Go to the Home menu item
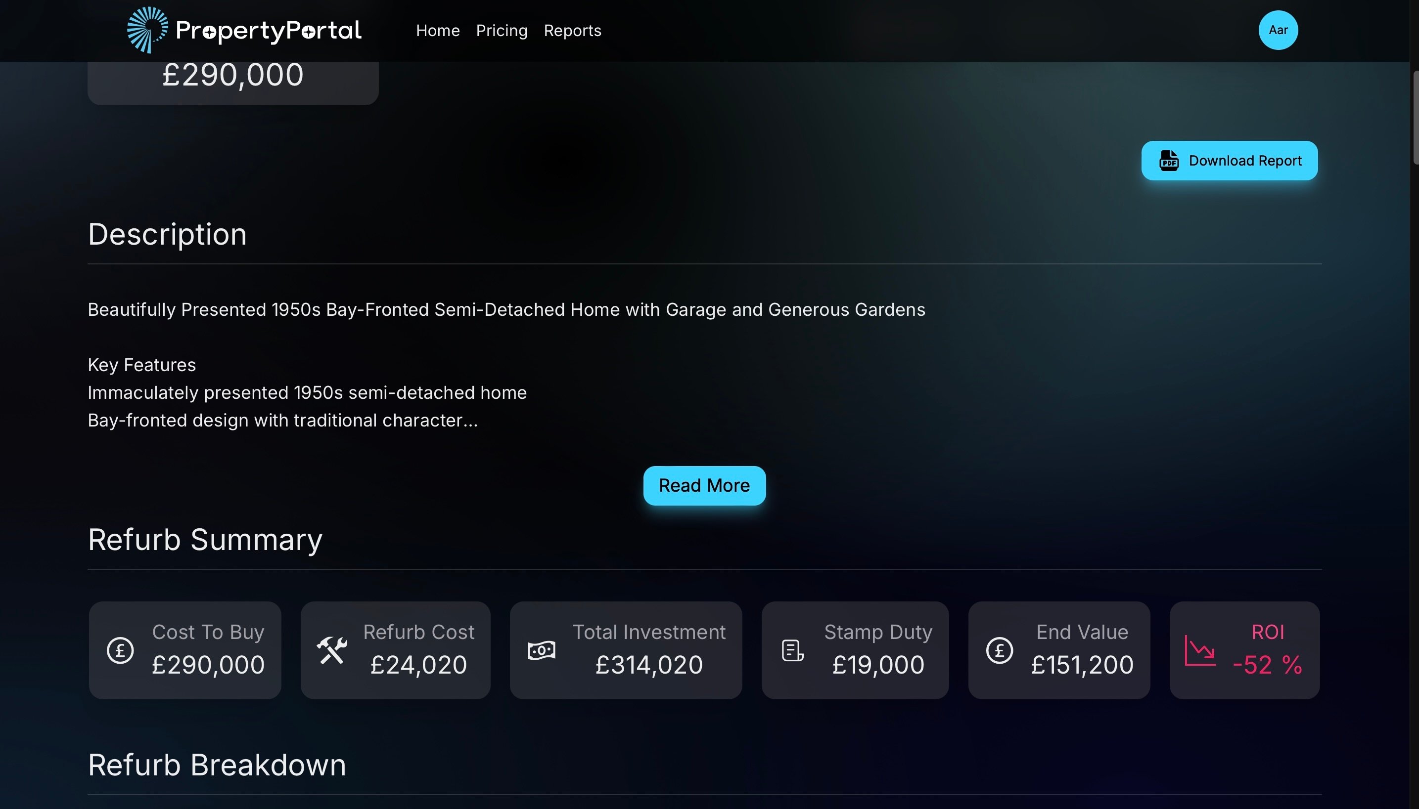Viewport: 1419px width, 809px height. click(438, 31)
